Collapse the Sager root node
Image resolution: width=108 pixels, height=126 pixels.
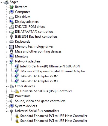pyautogui.click(x=1, y=2)
